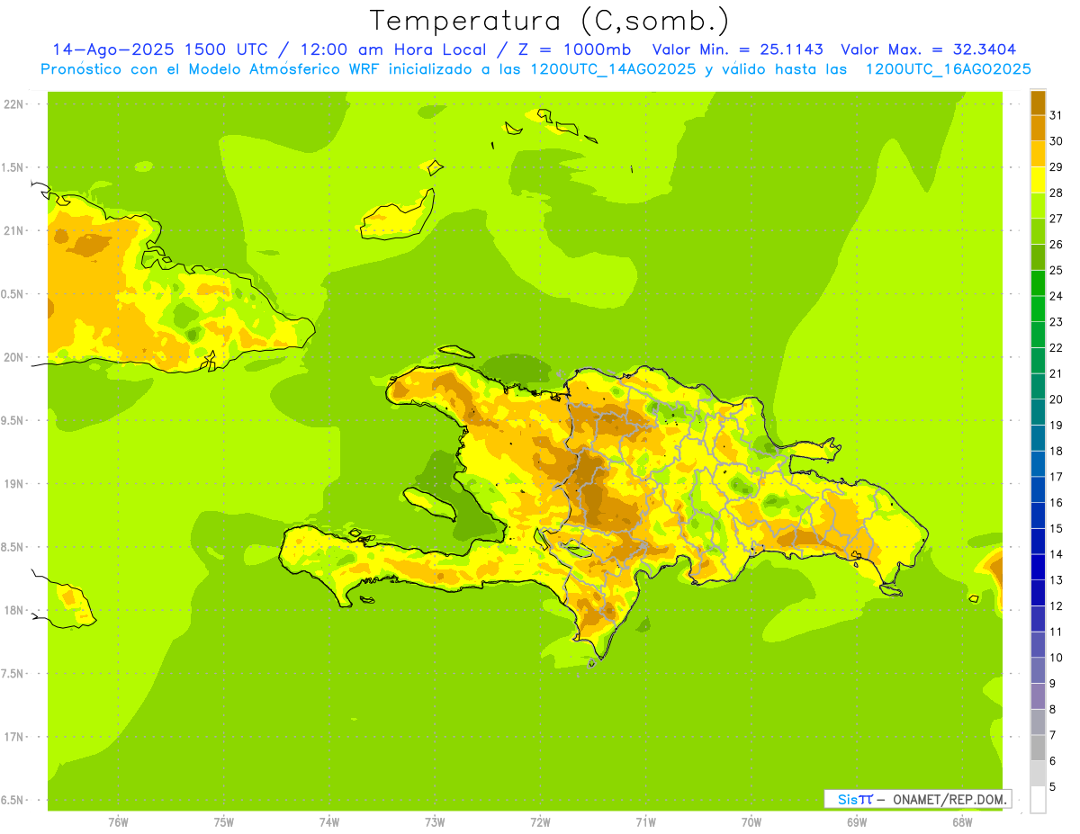The width and height of the screenshot is (1080, 834).
Task: Click the "17N" latitude label
Action: [13, 737]
